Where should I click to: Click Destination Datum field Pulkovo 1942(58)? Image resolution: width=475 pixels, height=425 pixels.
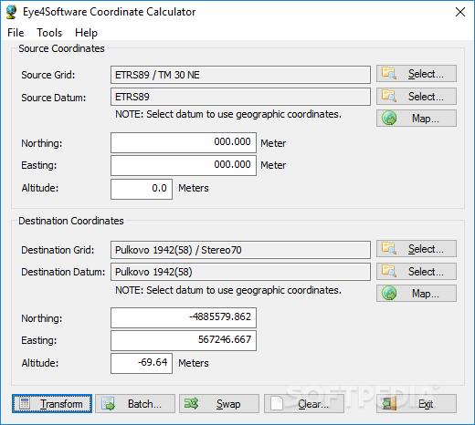(240, 272)
